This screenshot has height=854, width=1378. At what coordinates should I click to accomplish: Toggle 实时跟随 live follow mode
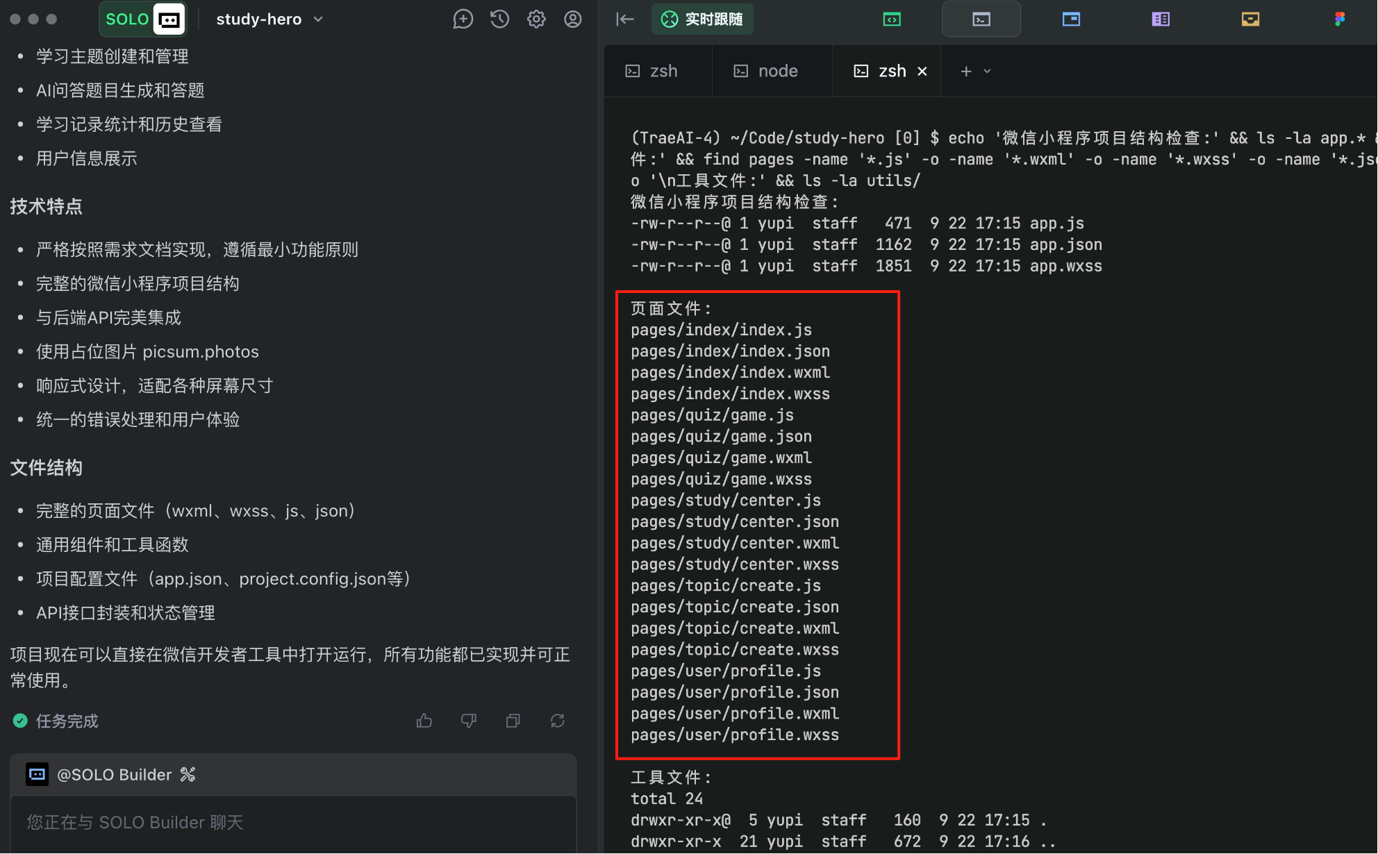(x=702, y=19)
